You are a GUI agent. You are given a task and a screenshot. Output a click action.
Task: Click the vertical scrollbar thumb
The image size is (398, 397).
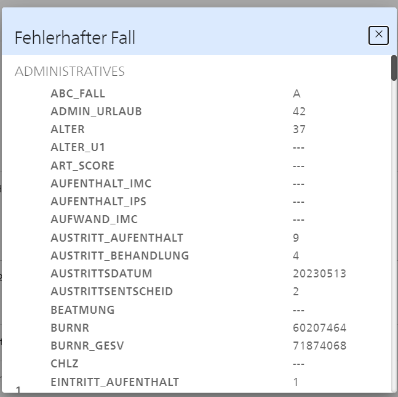[394, 68]
